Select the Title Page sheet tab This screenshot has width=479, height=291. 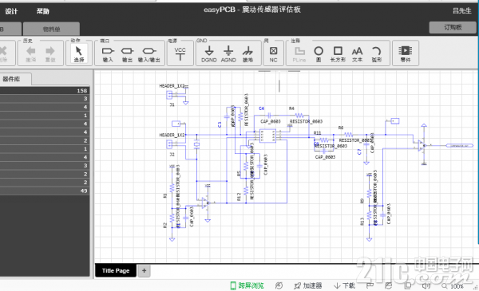tap(116, 270)
